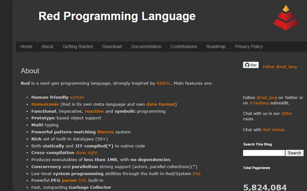Open the Macros link
This screenshot has height=191, width=307.
(106, 132)
